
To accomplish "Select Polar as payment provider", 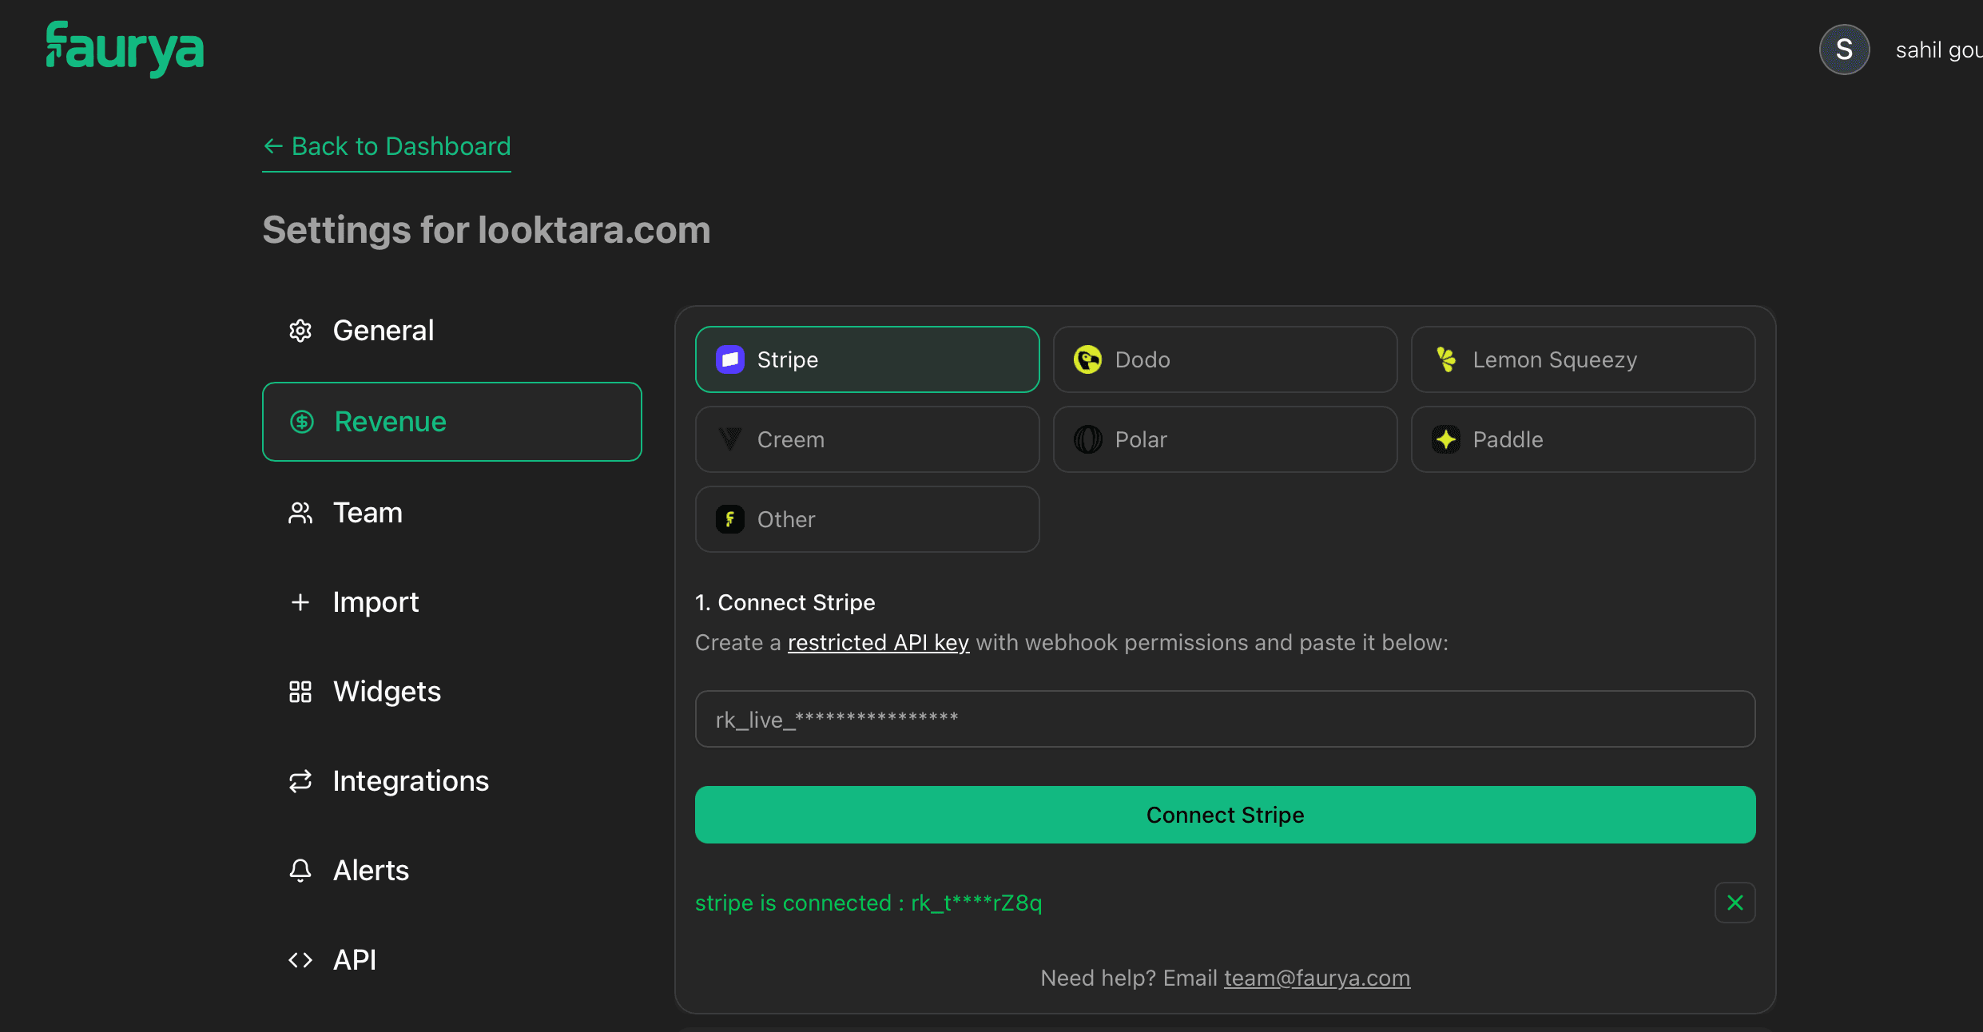I will (1226, 439).
